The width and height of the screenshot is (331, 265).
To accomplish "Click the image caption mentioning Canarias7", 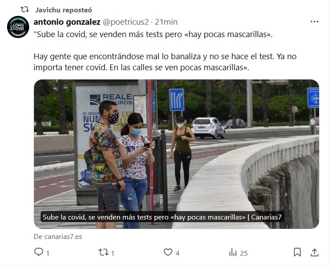I will [x=162, y=217].
